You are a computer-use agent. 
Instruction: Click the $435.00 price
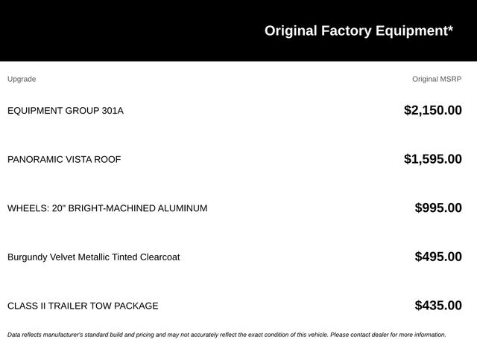438,306
